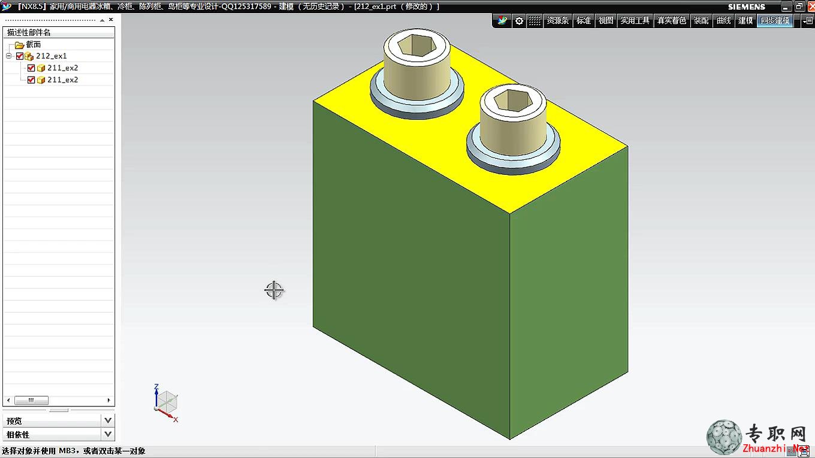The height and width of the screenshot is (458, 815).
Task: Click first 211_ex2 part cube icon
Action: [x=41, y=68]
